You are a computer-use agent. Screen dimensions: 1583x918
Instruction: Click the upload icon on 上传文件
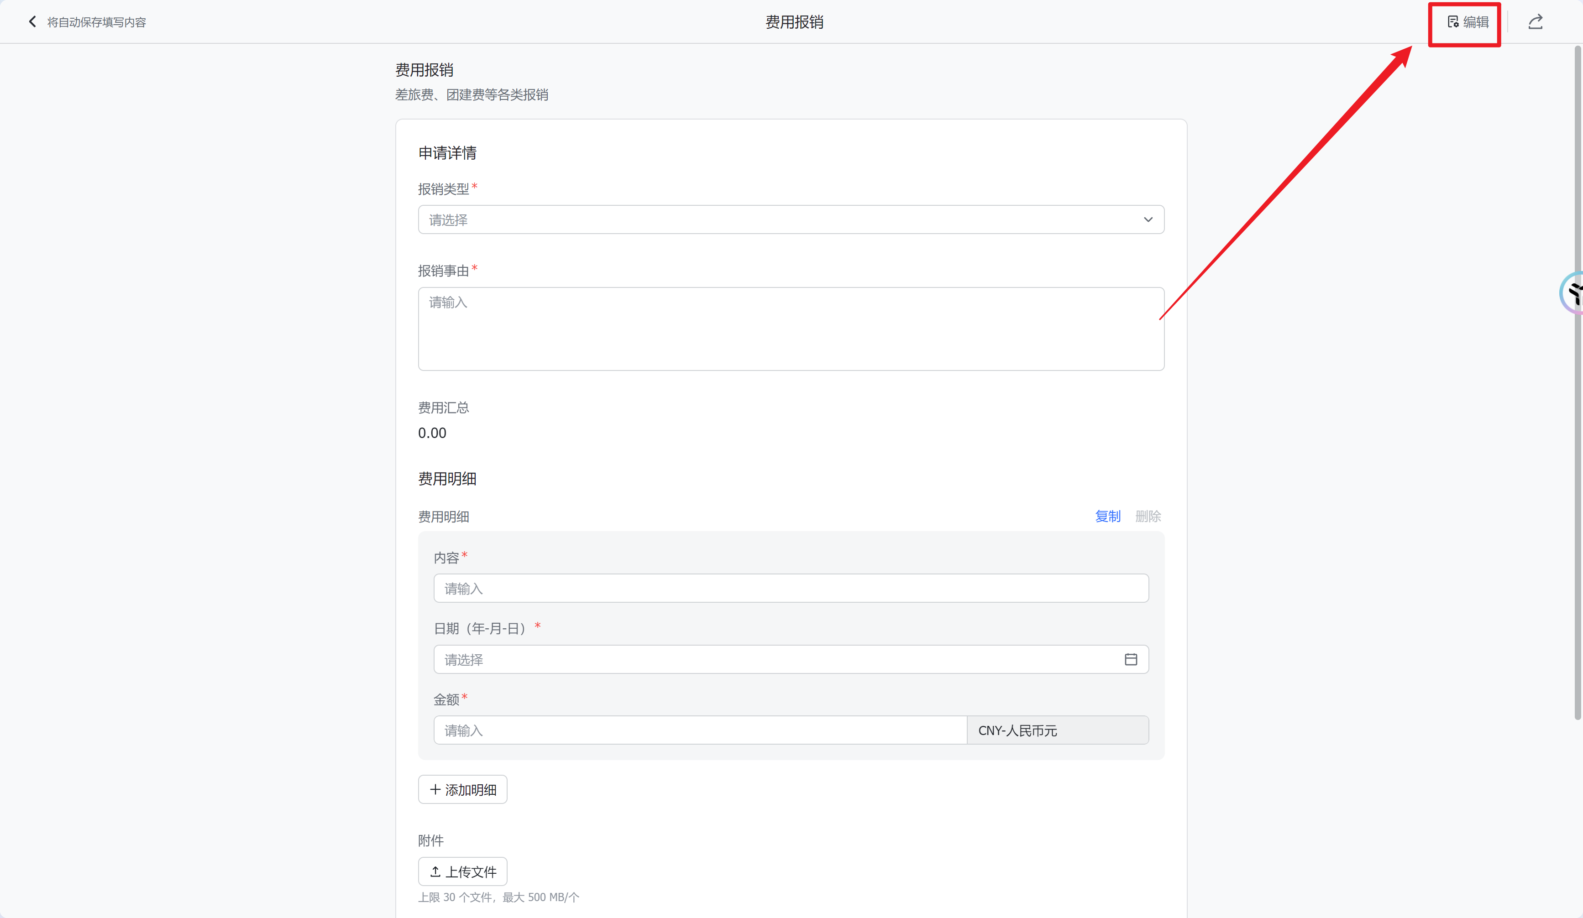[435, 871]
